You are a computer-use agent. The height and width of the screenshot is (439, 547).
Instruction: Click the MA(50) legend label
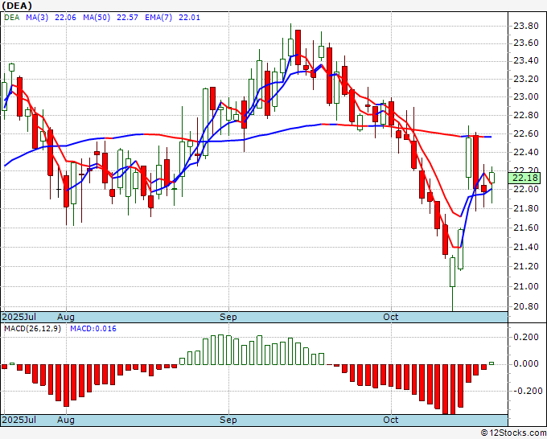click(x=97, y=18)
